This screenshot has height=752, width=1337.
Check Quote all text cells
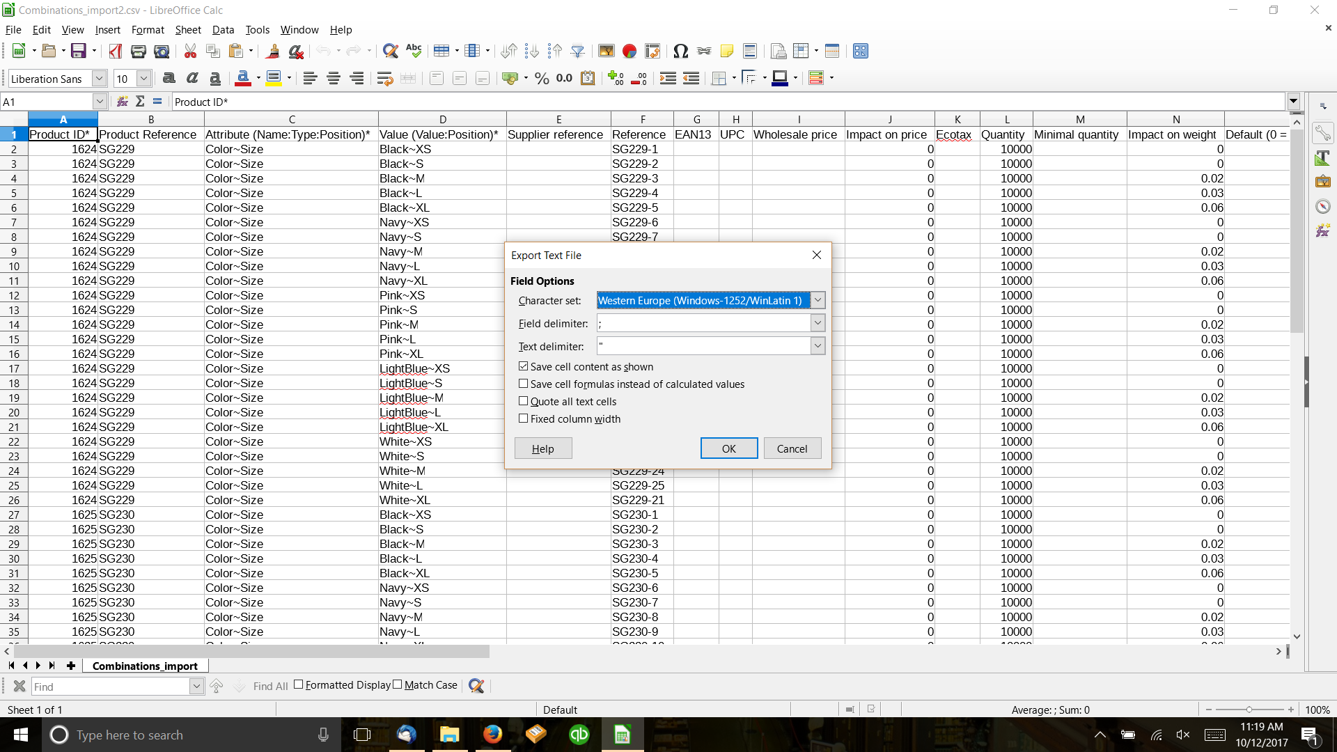524,401
